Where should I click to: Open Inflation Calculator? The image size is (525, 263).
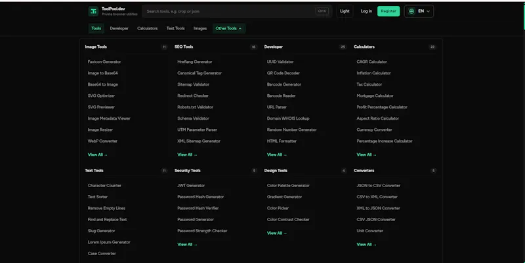click(x=373, y=73)
